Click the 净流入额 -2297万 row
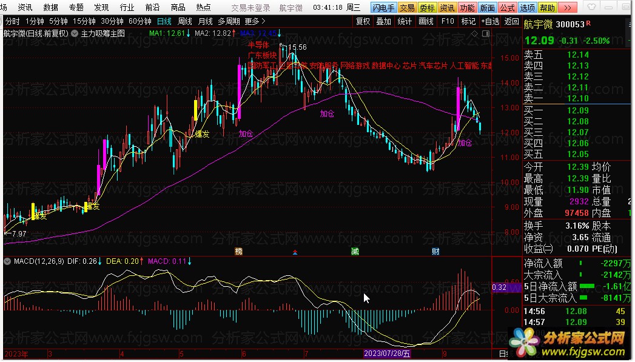The image size is (635, 362). coord(577,263)
